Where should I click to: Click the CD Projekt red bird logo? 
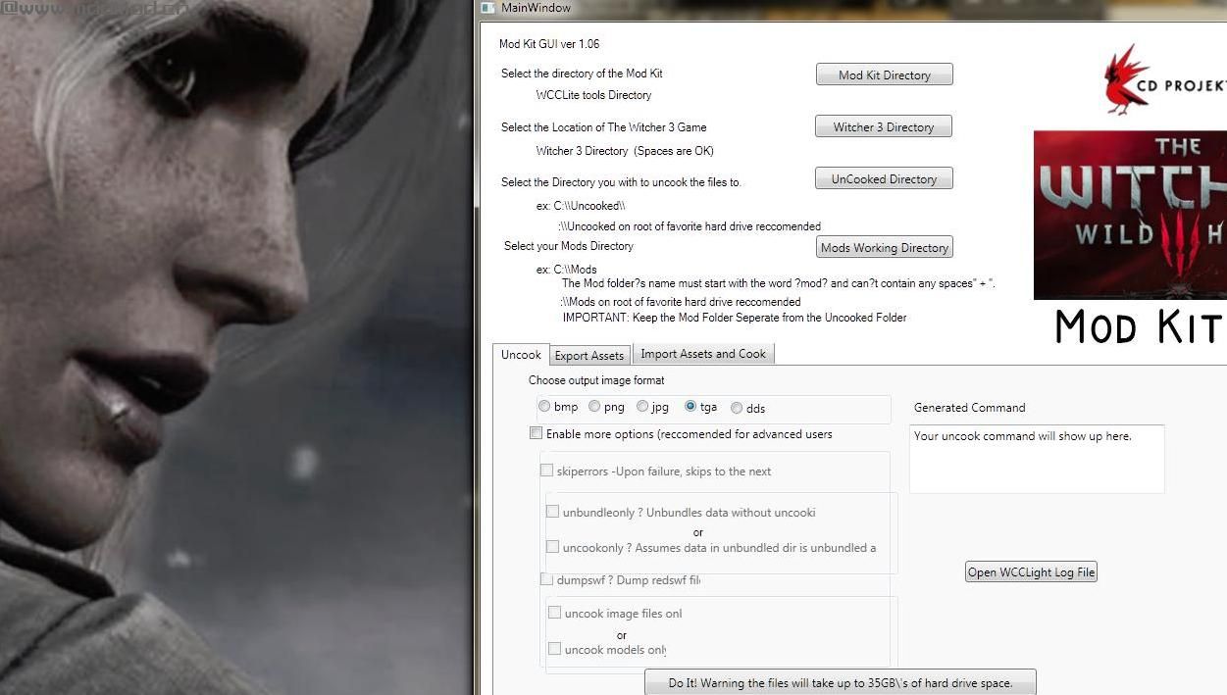pos(1126,80)
